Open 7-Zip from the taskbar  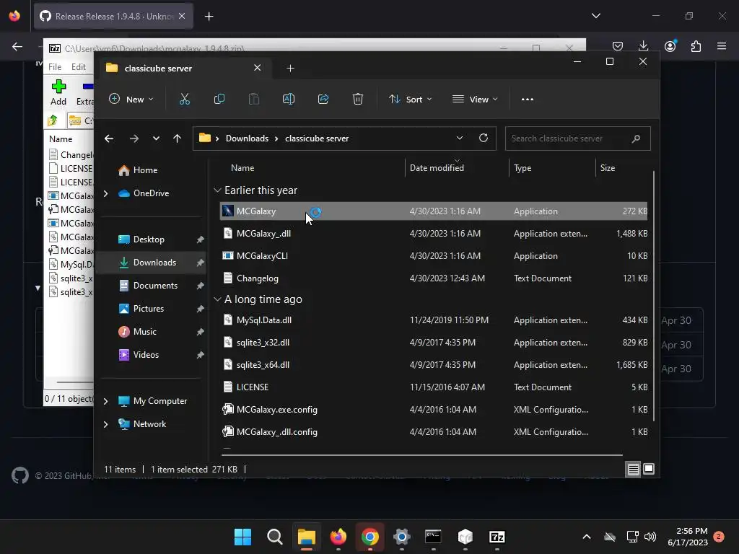click(x=497, y=537)
